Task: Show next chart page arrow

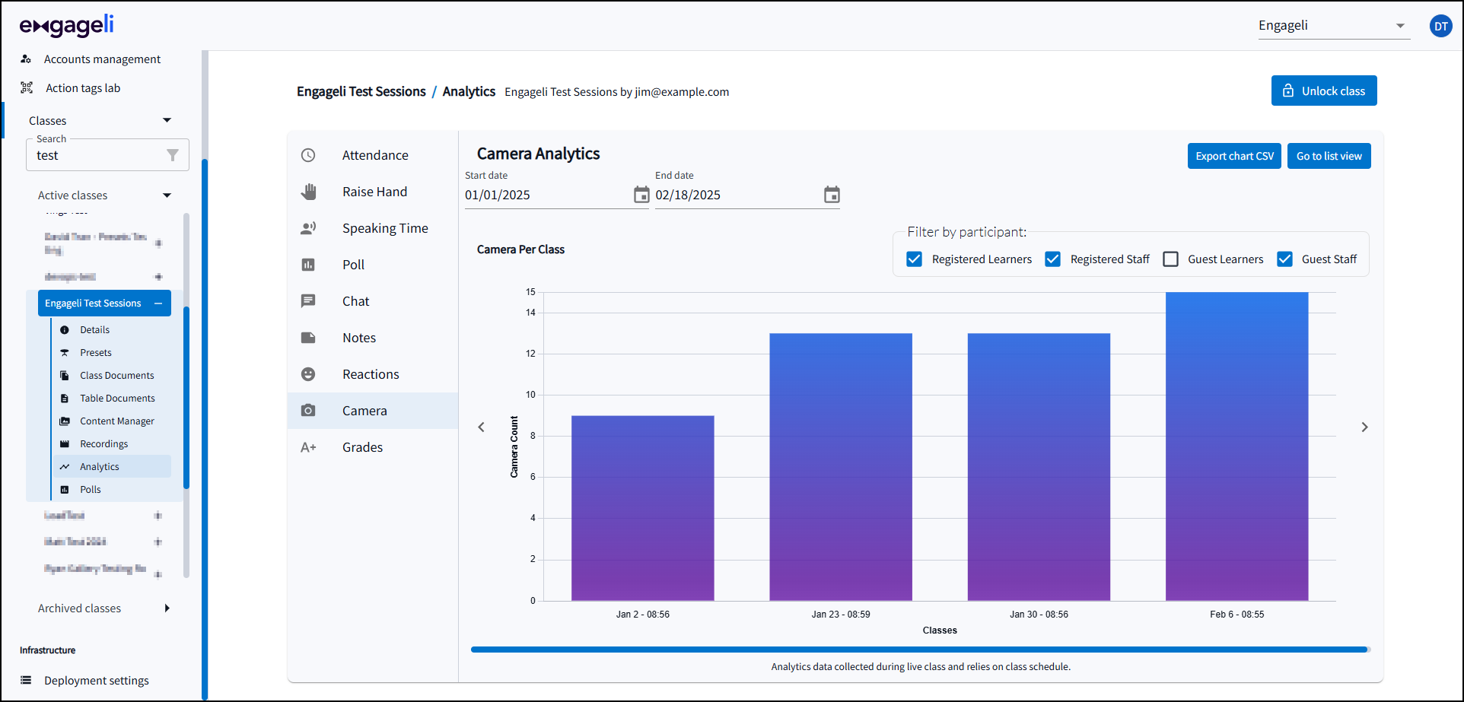Action: click(1364, 427)
